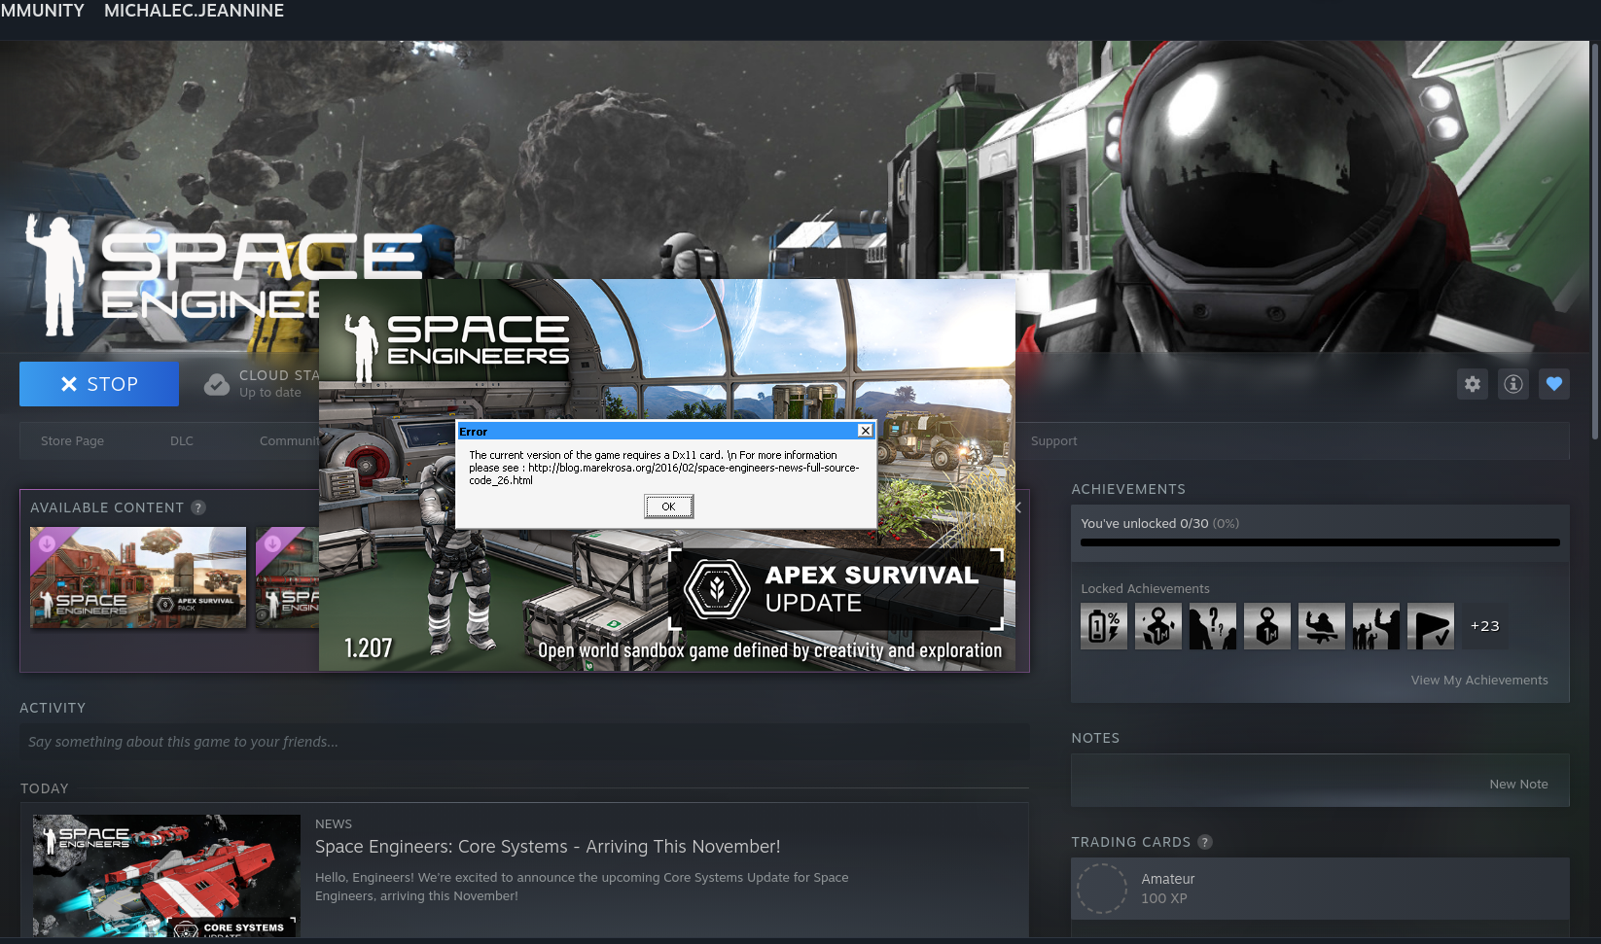Open game settings via the gear icon
The width and height of the screenshot is (1601, 944).
click(1472, 384)
